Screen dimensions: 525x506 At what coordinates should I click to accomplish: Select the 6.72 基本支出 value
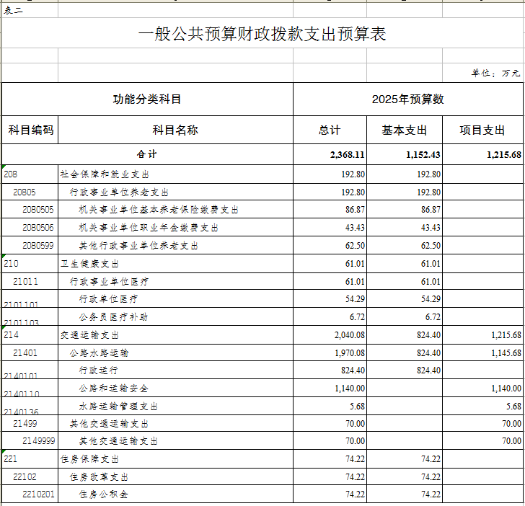click(x=405, y=316)
